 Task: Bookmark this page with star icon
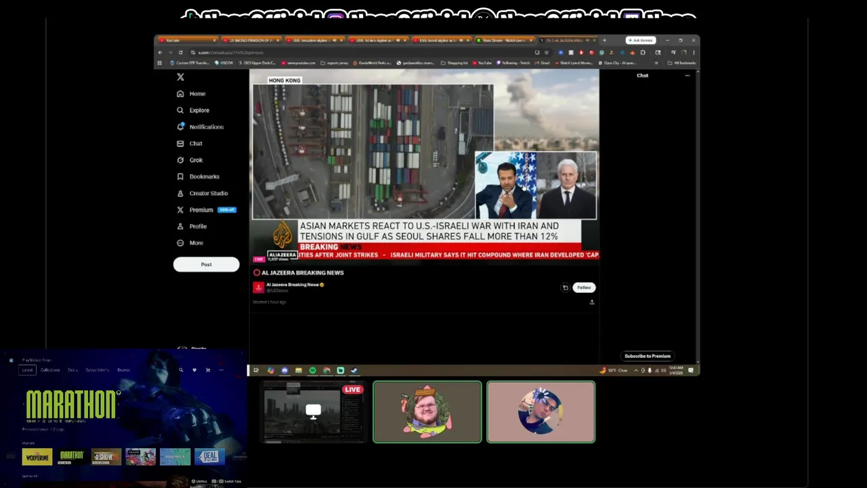click(x=547, y=52)
